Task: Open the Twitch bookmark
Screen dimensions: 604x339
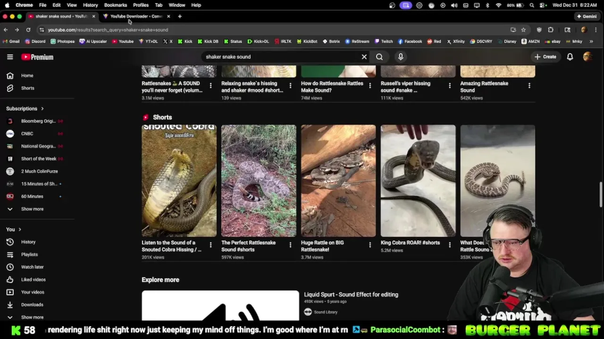Action: pos(384,41)
